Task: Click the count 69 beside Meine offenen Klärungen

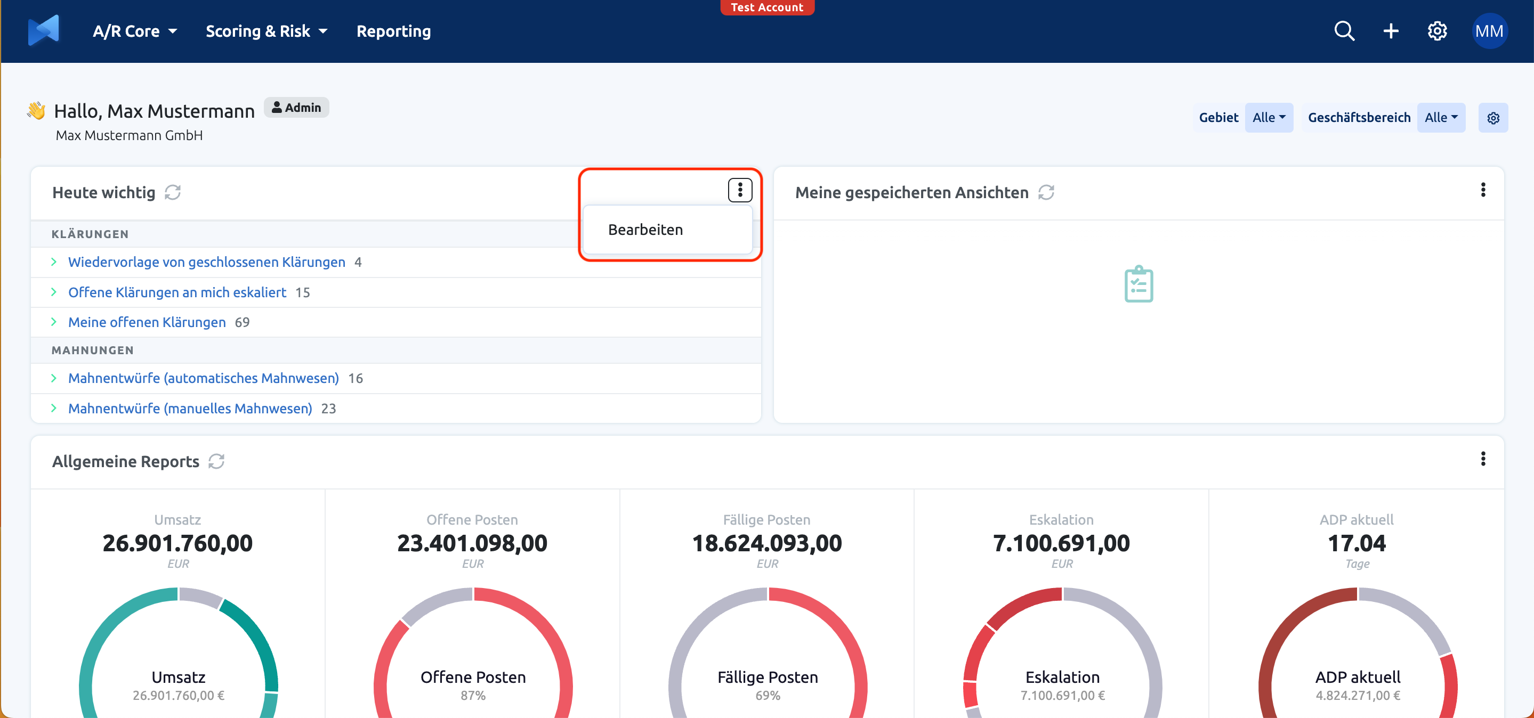Action: 243,322
